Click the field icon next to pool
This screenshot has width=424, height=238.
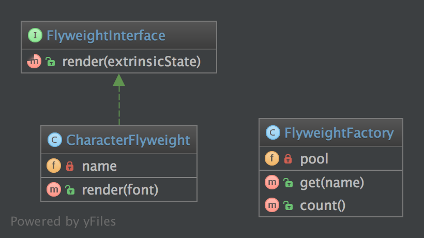pos(272,158)
